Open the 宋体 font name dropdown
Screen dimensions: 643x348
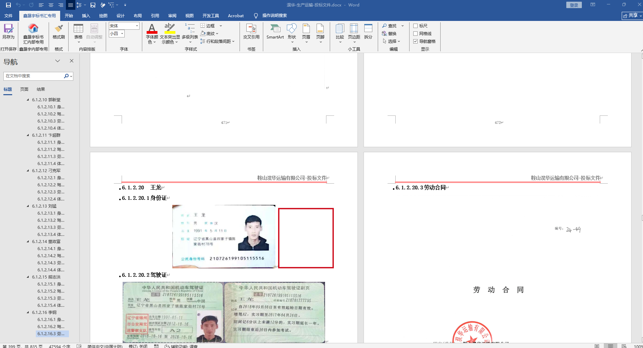tap(137, 26)
